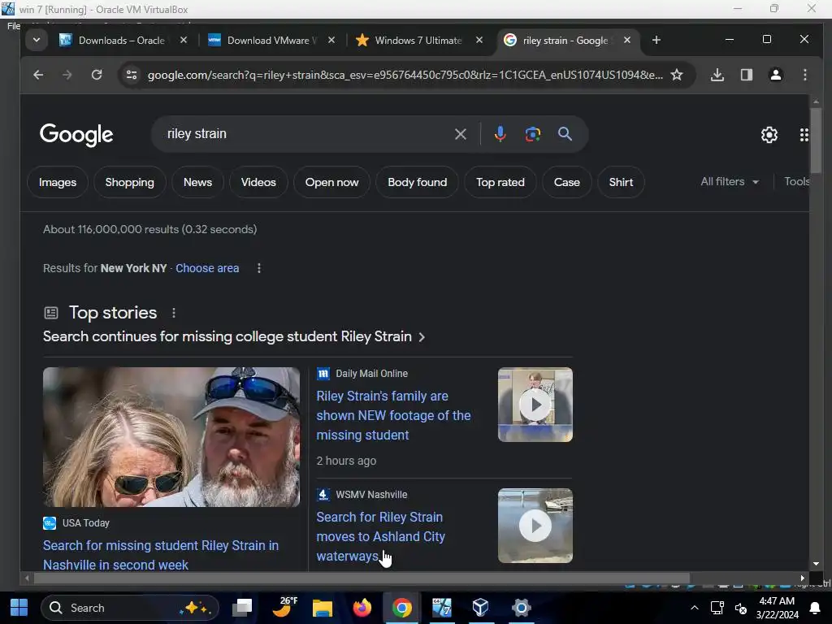Open the Google logo home link
This screenshot has height=624, width=832.
coord(76,135)
